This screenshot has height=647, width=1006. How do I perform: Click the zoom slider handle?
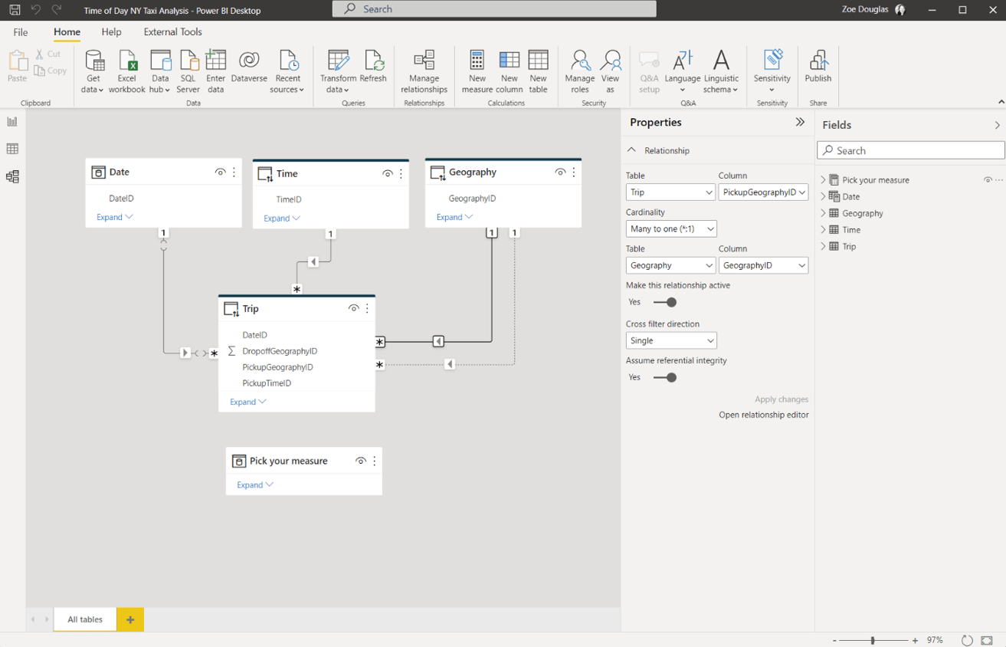(x=873, y=640)
